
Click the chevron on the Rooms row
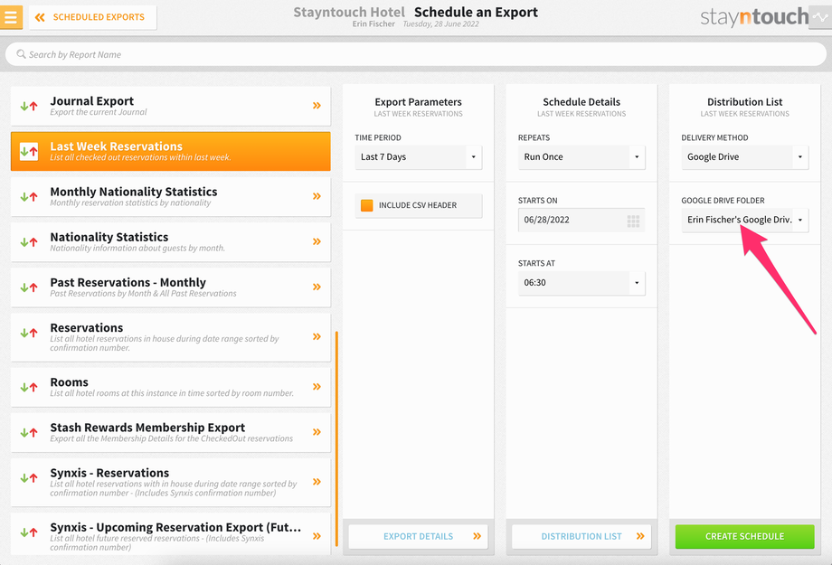point(317,387)
